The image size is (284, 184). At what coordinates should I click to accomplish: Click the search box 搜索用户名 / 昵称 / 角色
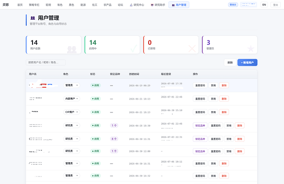(46, 62)
